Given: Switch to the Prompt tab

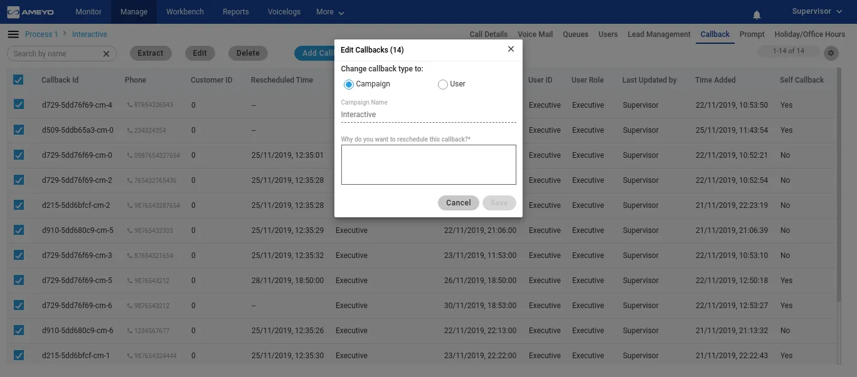Looking at the screenshot, I should coord(752,34).
